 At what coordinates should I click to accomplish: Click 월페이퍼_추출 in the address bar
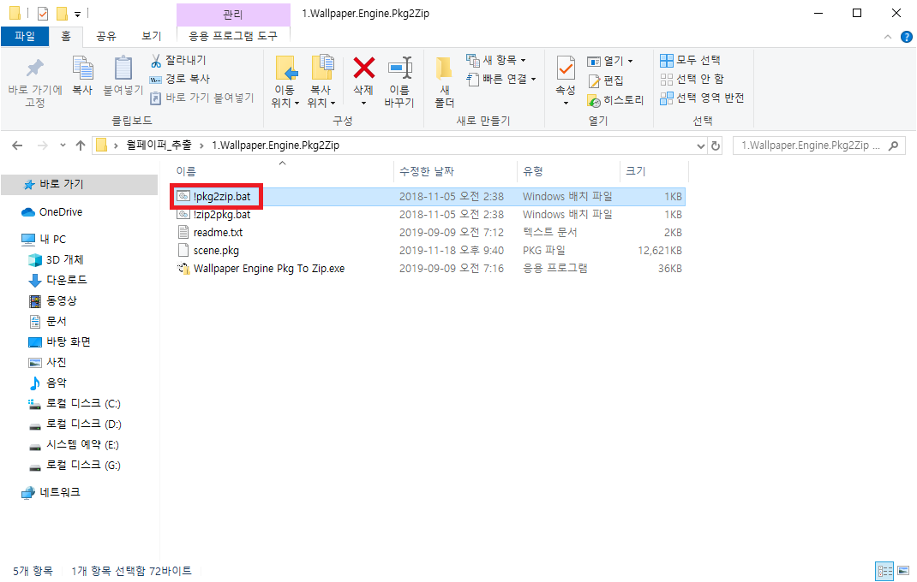click(x=159, y=145)
